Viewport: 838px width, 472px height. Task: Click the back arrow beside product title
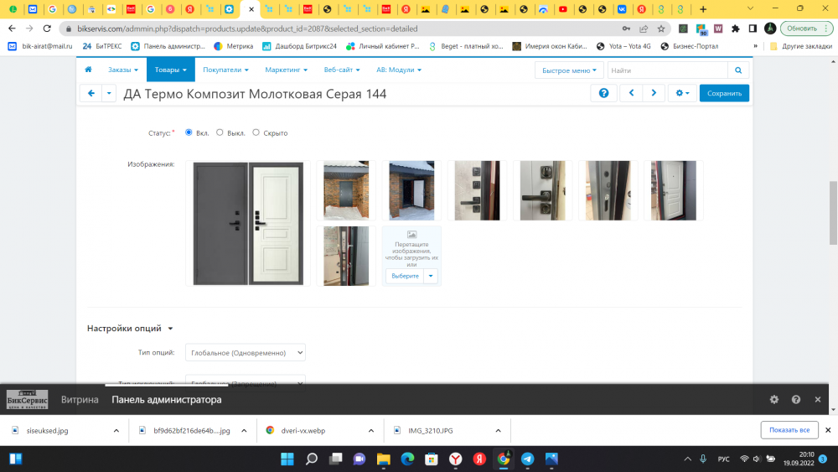point(91,93)
